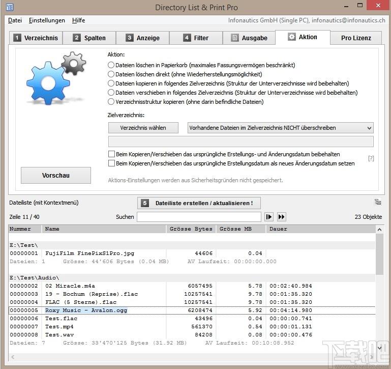Click the vertical scrollbar thumb
Viewport: 391px width, 369px height.
point(379,254)
